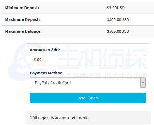Click the Minimum Deposit label

click(x=22, y=8)
